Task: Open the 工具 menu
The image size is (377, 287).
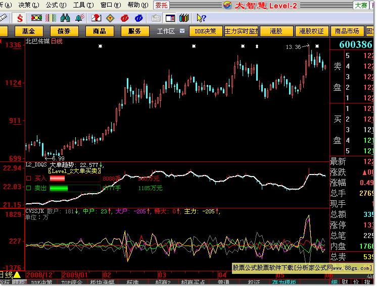Action: [83, 5]
